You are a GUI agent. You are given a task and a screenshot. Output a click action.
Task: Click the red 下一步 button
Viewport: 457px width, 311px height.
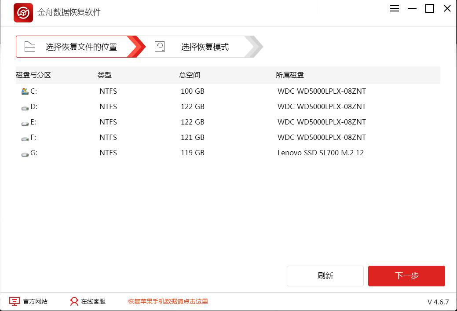point(406,276)
